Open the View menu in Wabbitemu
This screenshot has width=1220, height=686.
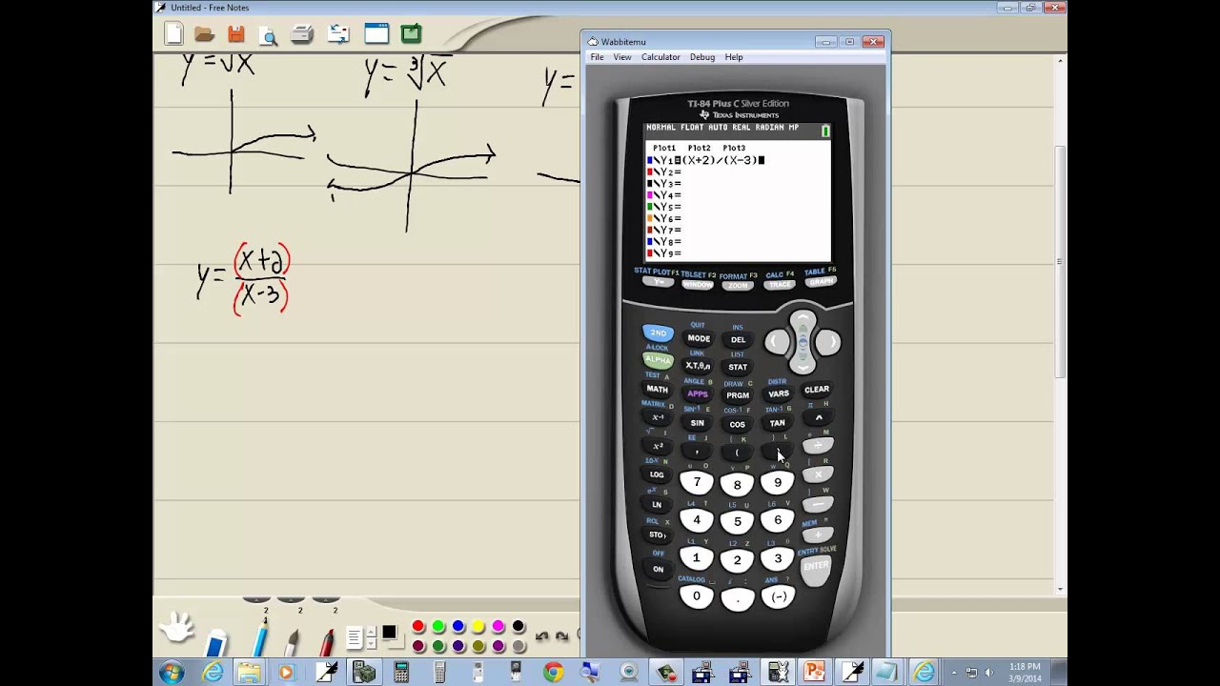[x=622, y=57]
